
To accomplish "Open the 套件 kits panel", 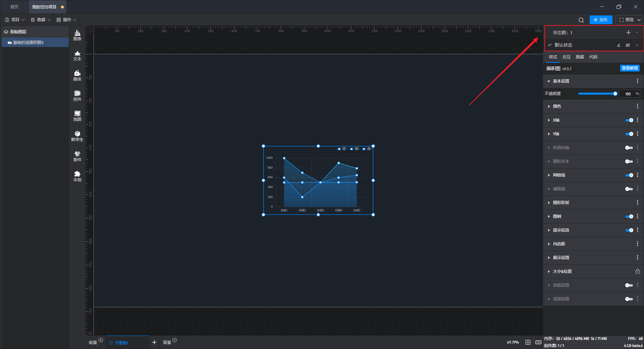I will [77, 156].
